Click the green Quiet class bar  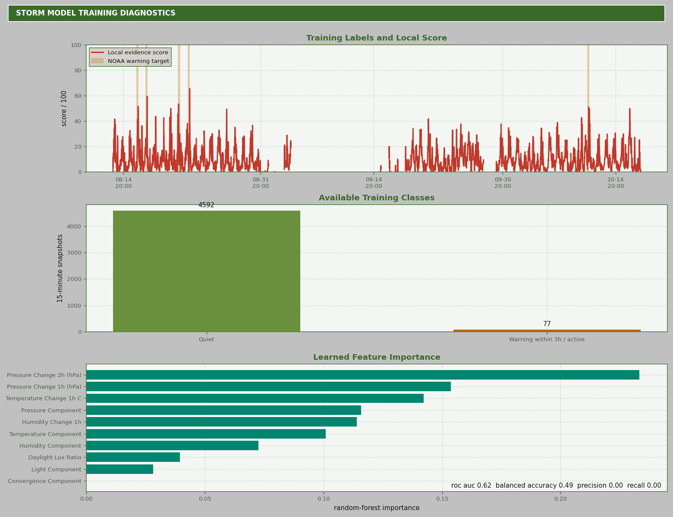point(207,271)
